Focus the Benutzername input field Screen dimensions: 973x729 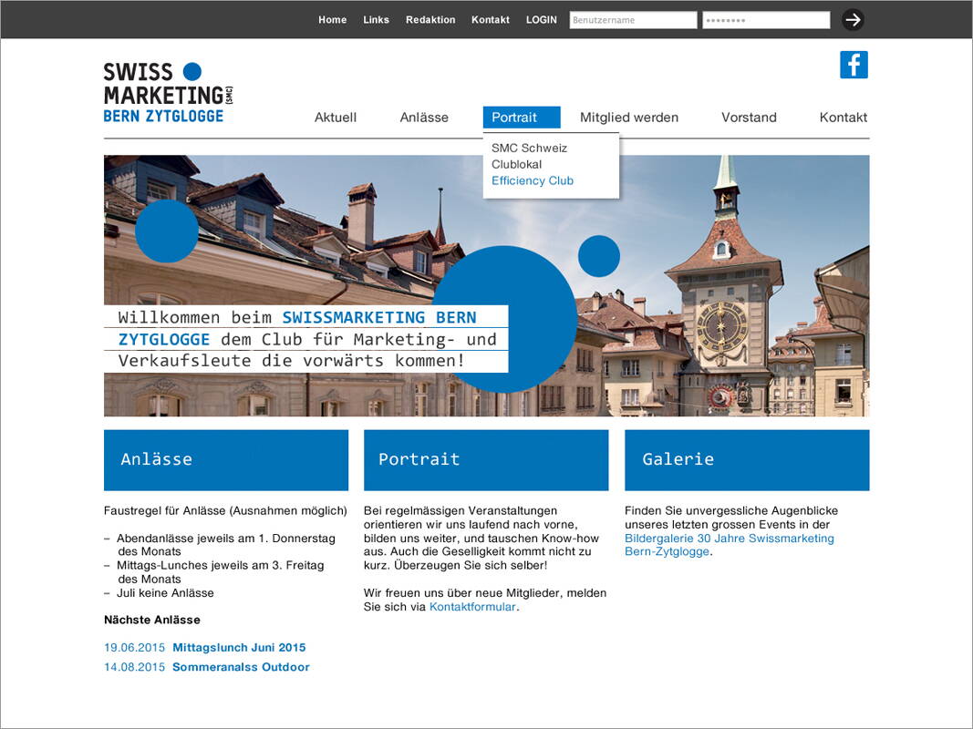click(x=633, y=20)
